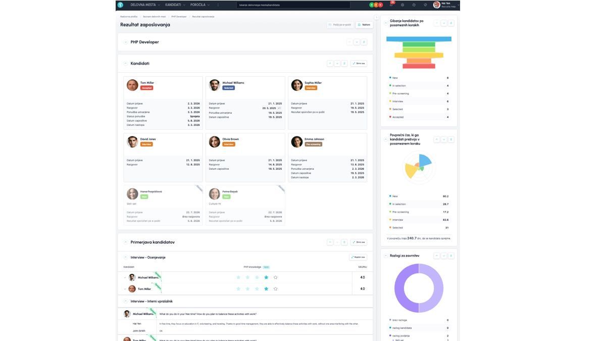Move the PHP Developer section down
Viewport: 606px width, 341px height.
357,42
